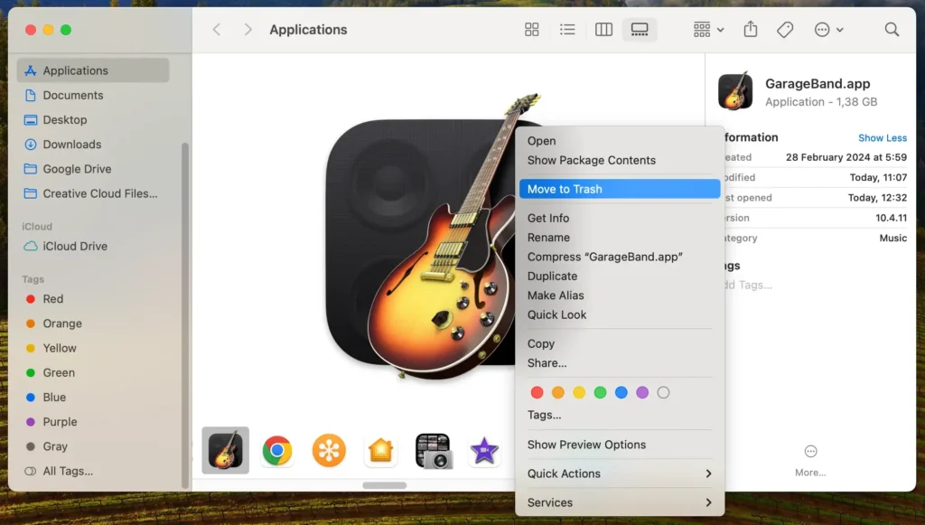Screen dimensions: 925x525
Task: Open the Group By dropdown in toolbar
Action: click(708, 30)
